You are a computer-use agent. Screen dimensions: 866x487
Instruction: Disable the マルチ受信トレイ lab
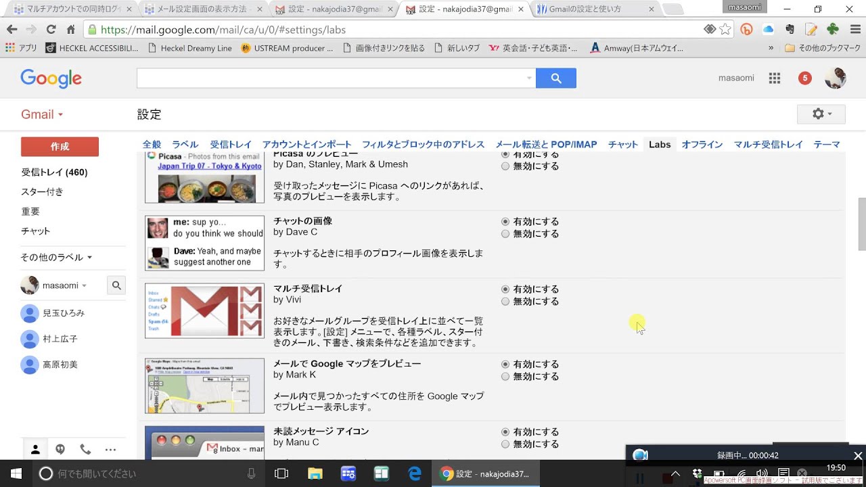tap(505, 301)
